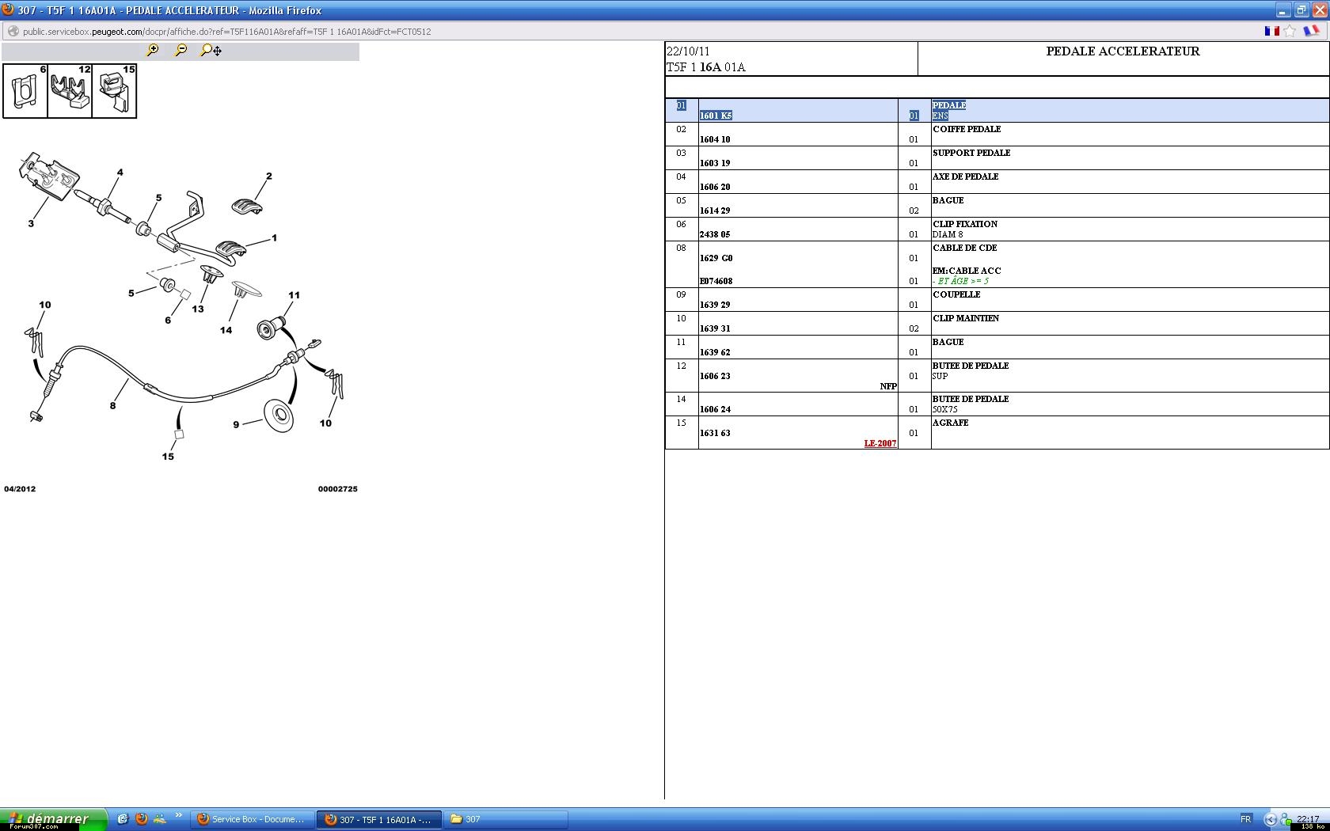1330x831 pixels.
Task: Click the part 12 pedal stop thumbnail
Action: [70, 91]
